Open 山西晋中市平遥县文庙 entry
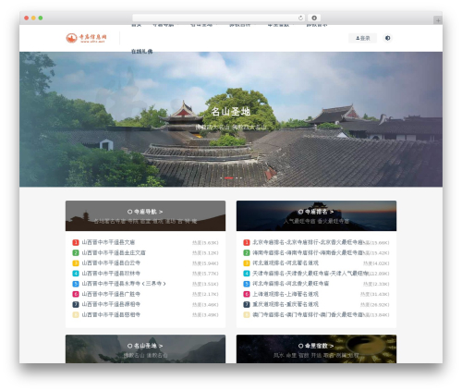Viewport: 462px width, 391px height. coord(108,242)
